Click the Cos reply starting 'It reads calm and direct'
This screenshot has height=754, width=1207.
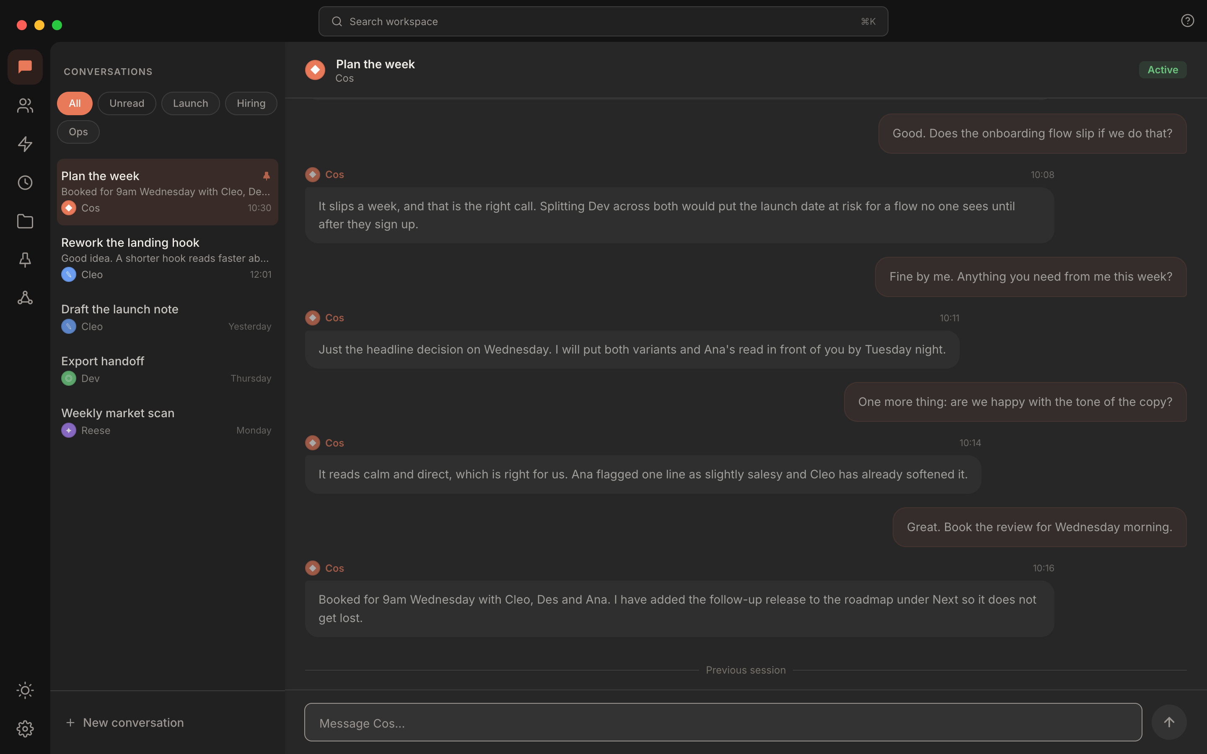pos(643,474)
